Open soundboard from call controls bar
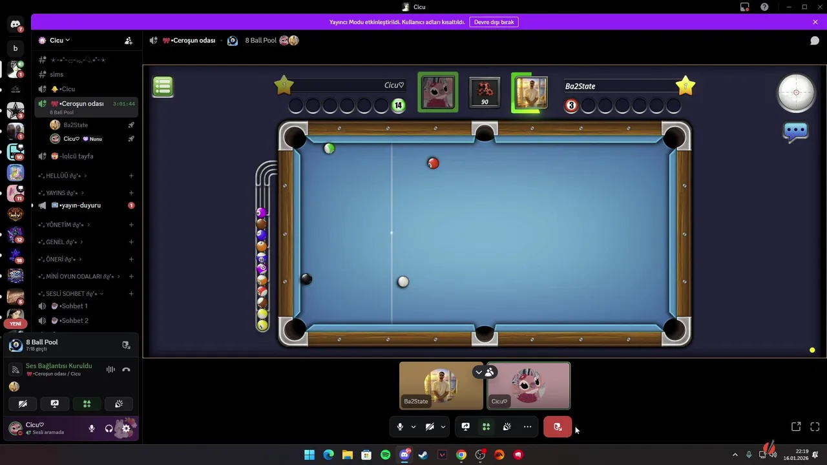 click(507, 427)
